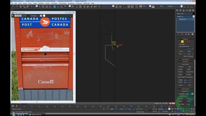The width and height of the screenshot is (206, 116).
Task: Open the Tools menu
Action: (20, 3)
